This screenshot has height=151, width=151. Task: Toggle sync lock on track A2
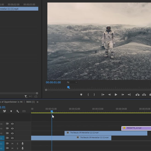[x=7, y=148]
